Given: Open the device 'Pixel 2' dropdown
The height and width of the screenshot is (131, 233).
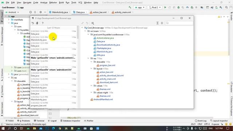Looking at the screenshot, I should [155, 7].
